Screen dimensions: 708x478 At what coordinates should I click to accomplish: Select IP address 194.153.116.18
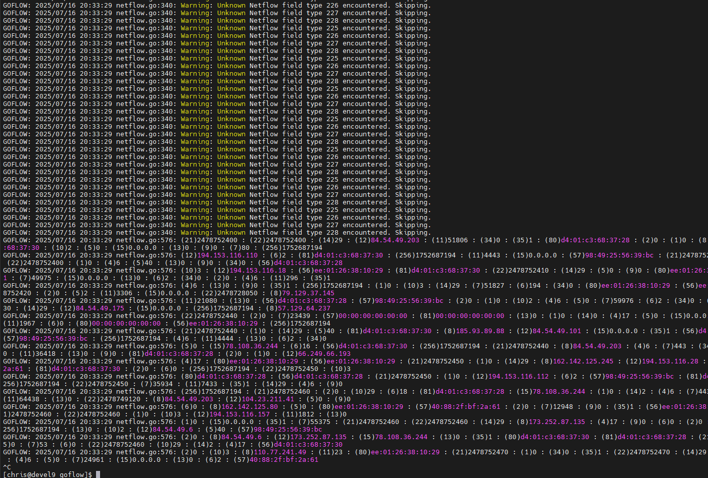tap(258, 271)
